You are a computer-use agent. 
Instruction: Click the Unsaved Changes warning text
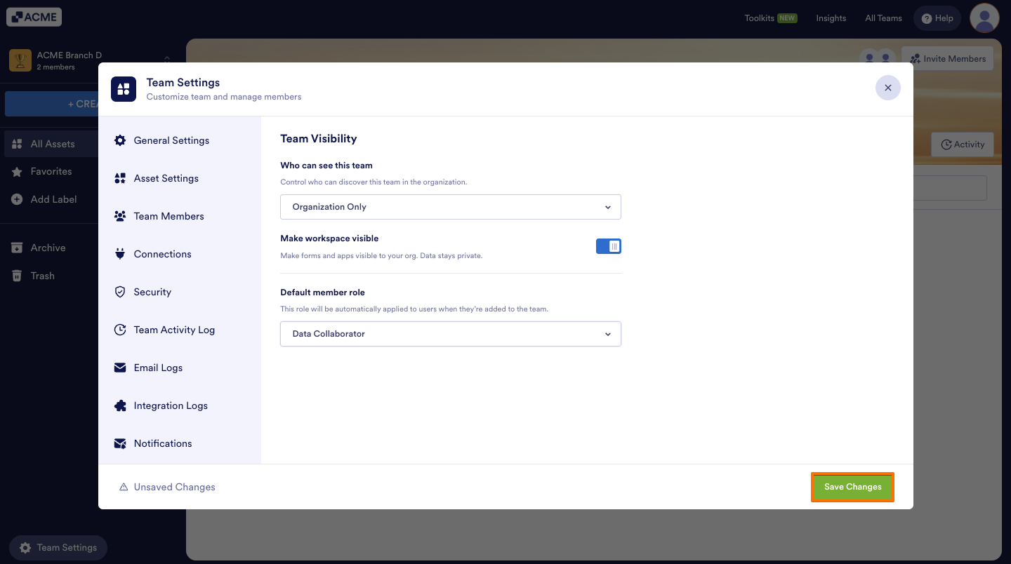175,487
